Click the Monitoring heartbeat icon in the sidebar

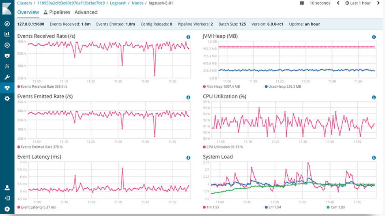pyautogui.click(x=7, y=88)
